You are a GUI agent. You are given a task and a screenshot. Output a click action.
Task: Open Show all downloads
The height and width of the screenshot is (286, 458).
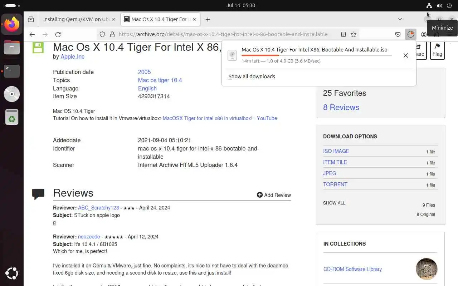[x=252, y=77]
